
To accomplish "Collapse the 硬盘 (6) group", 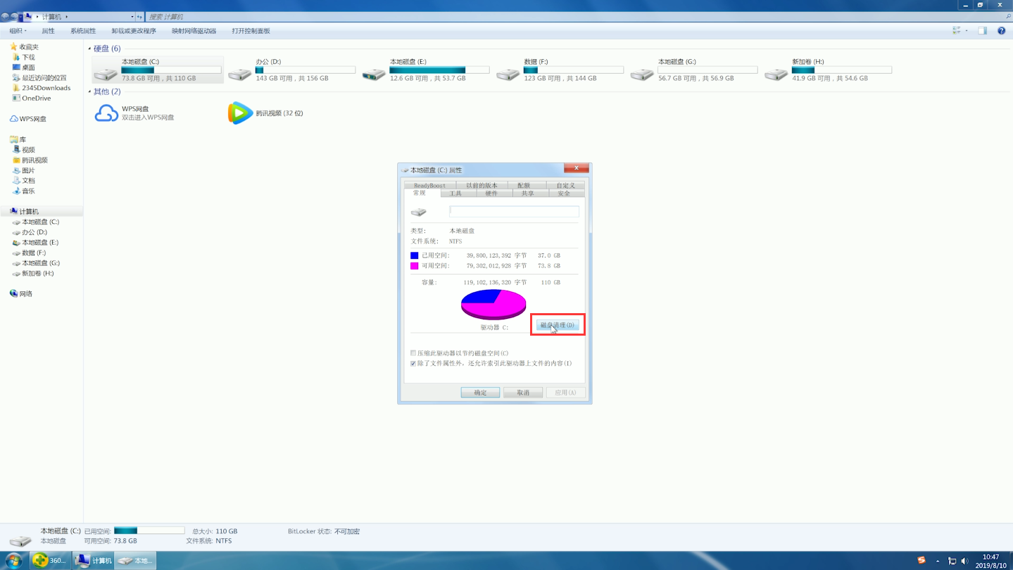I will coord(89,49).
